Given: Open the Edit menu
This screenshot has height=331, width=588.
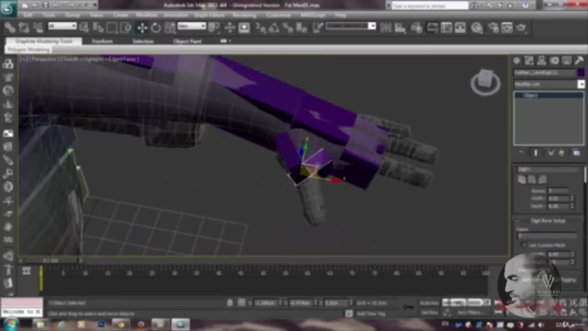Looking at the screenshot, I should [28, 16].
